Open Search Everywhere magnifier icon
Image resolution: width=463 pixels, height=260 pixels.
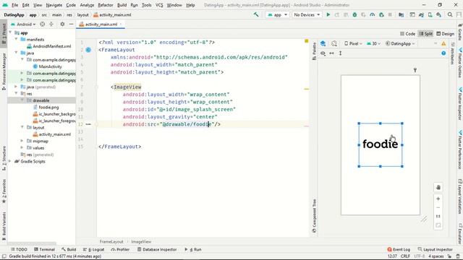click(450, 14)
